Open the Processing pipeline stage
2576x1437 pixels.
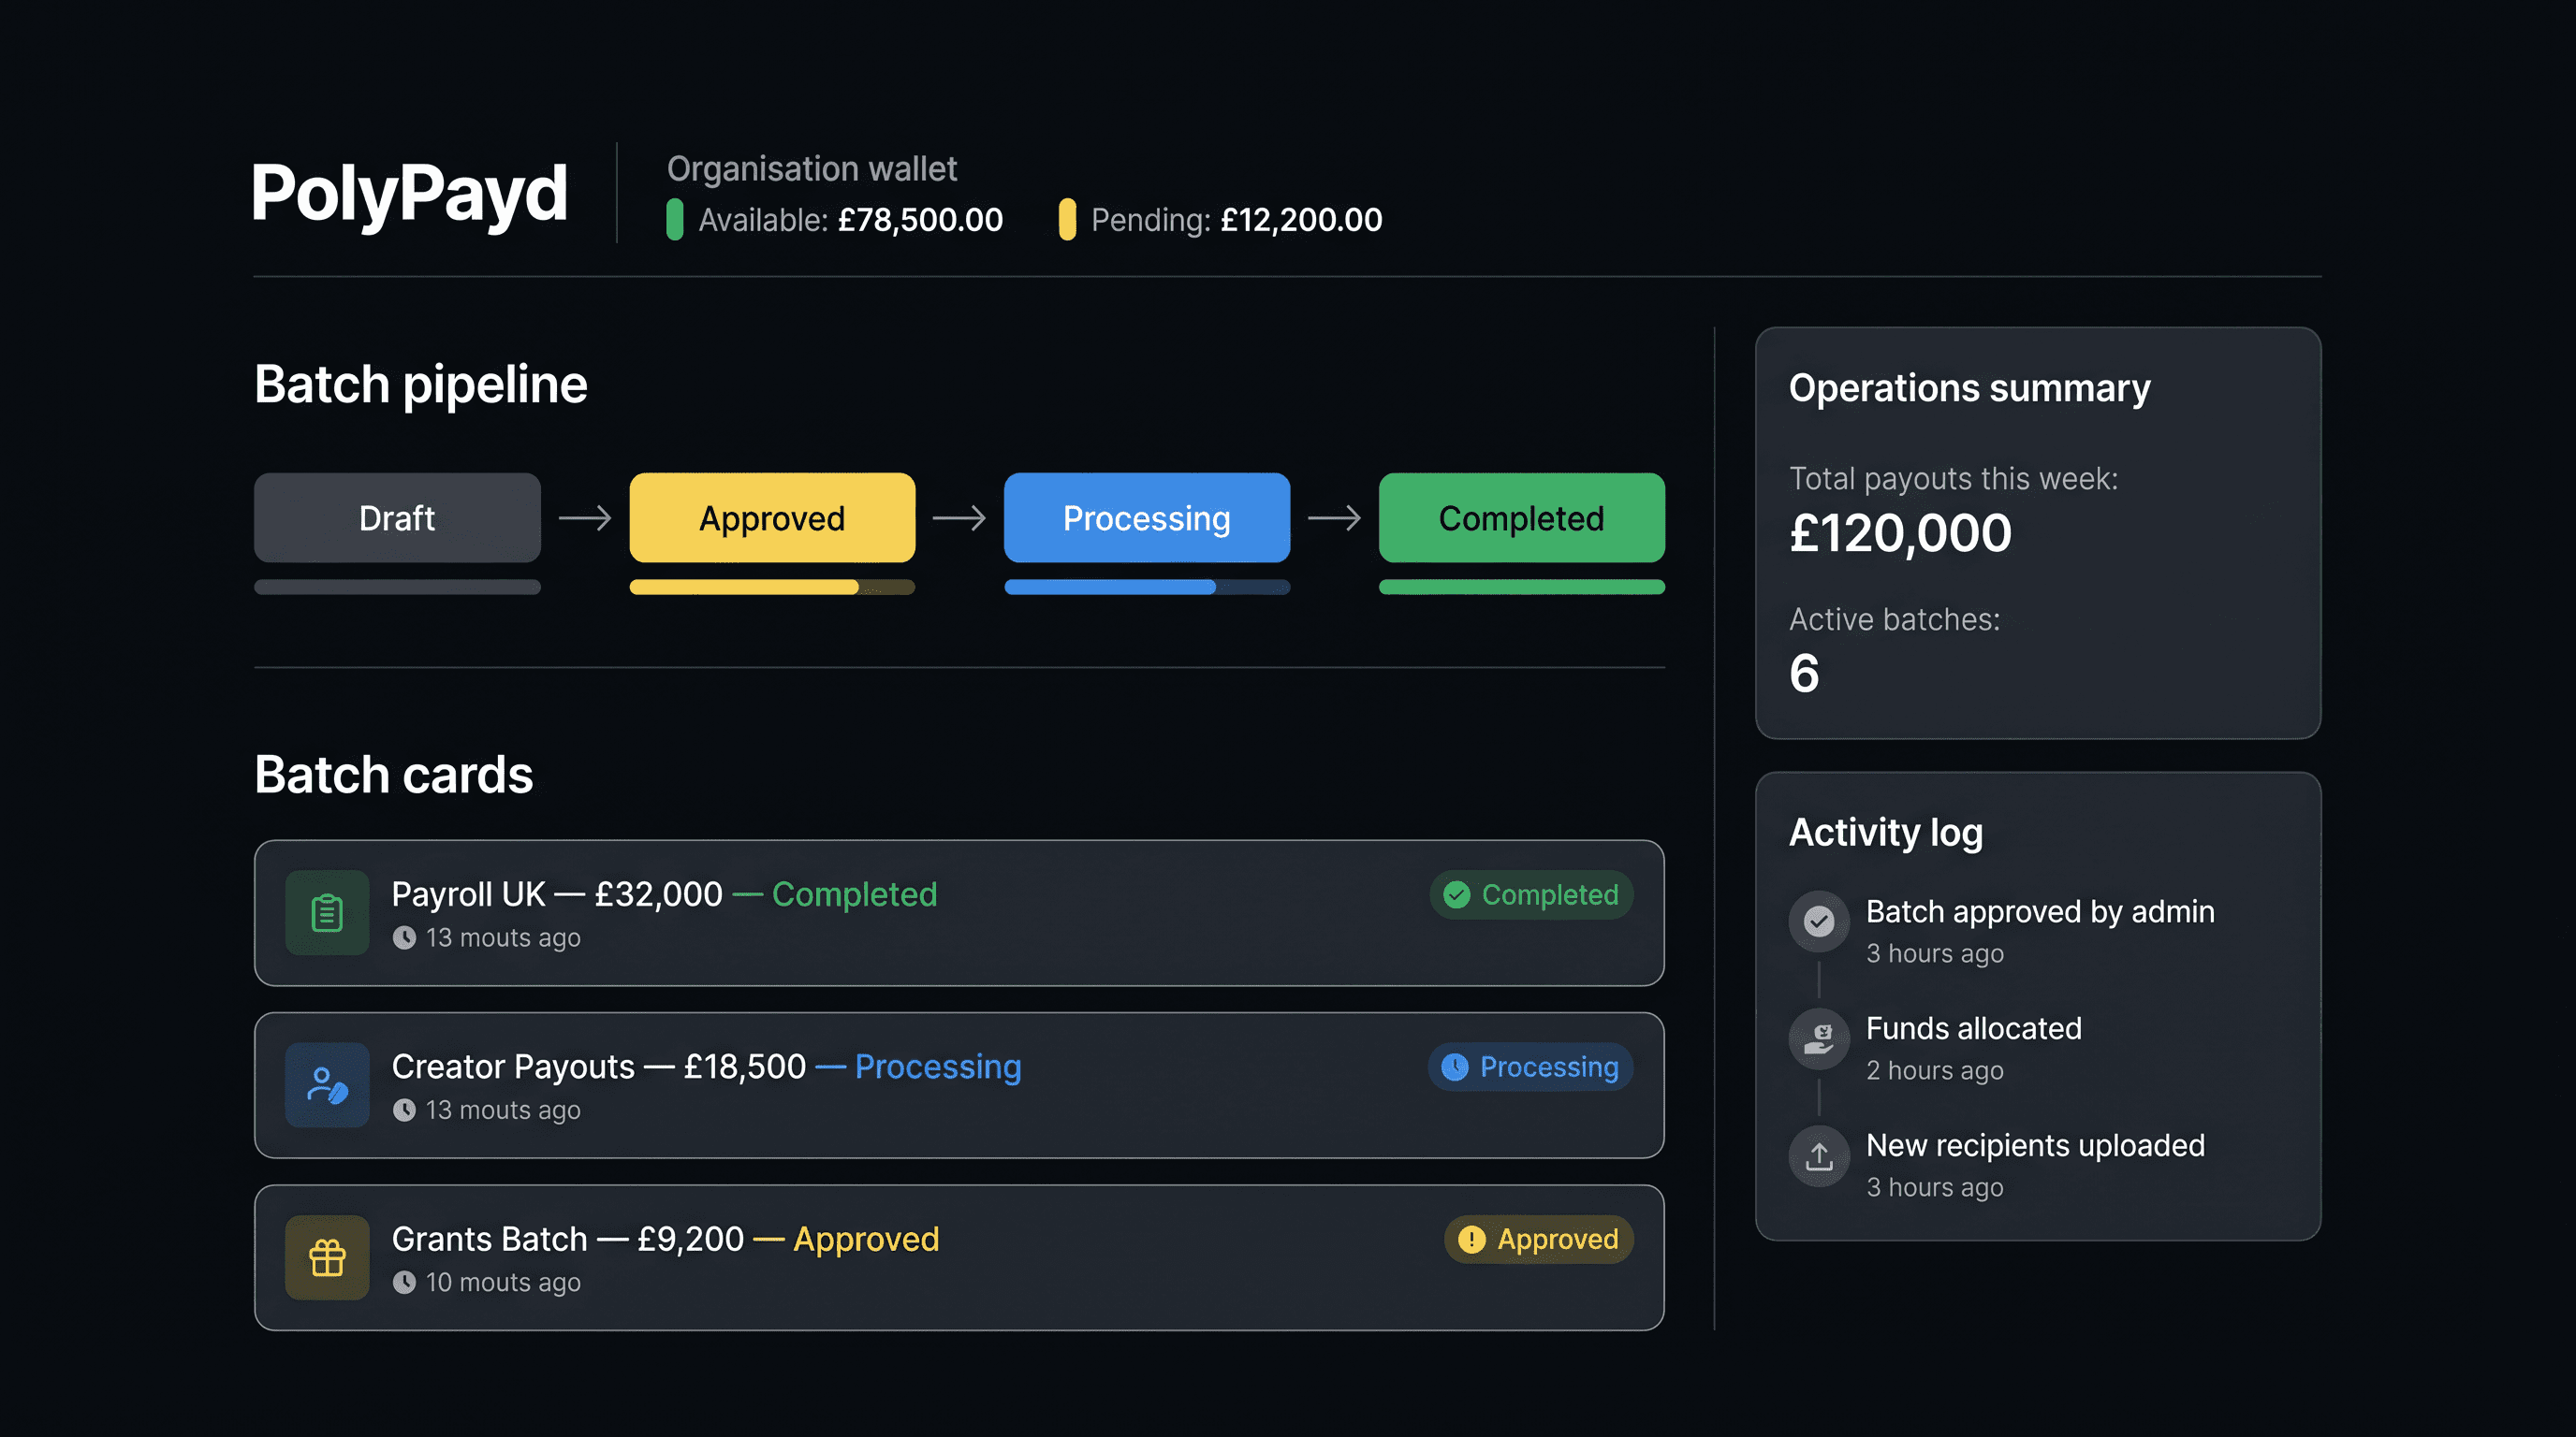1146,517
